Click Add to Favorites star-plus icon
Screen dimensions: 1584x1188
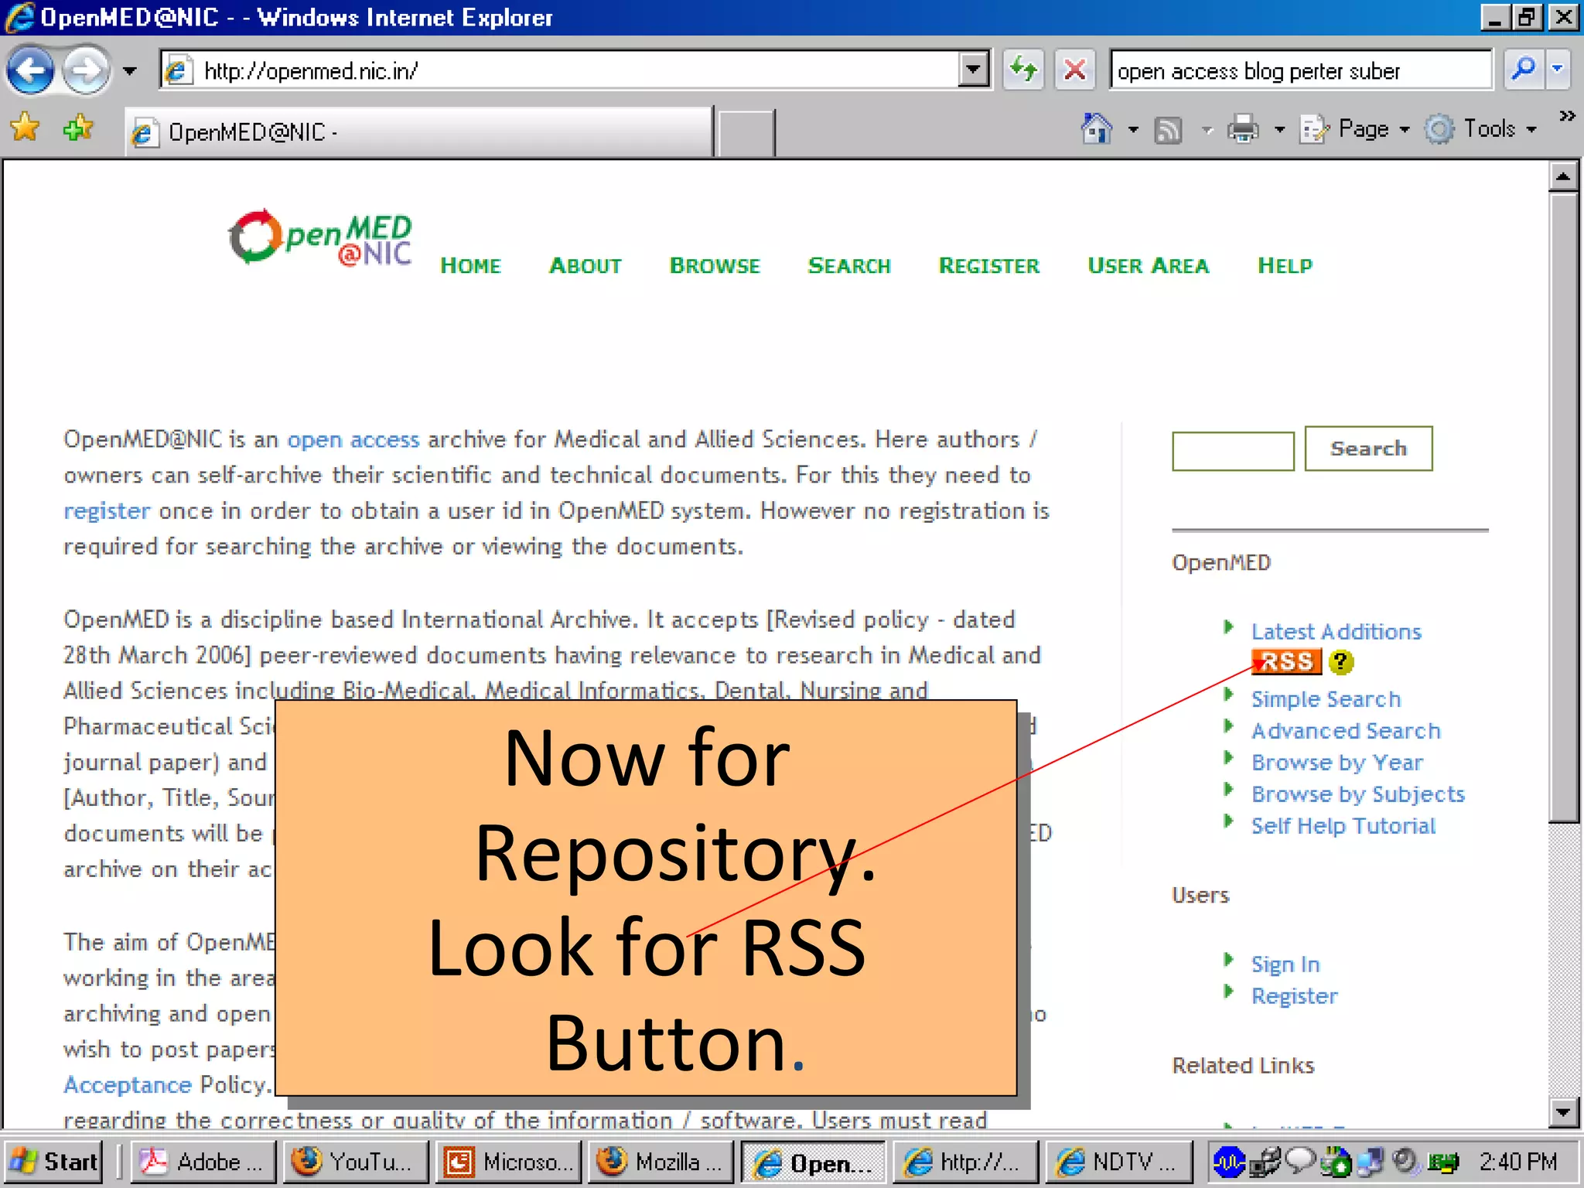tap(77, 128)
